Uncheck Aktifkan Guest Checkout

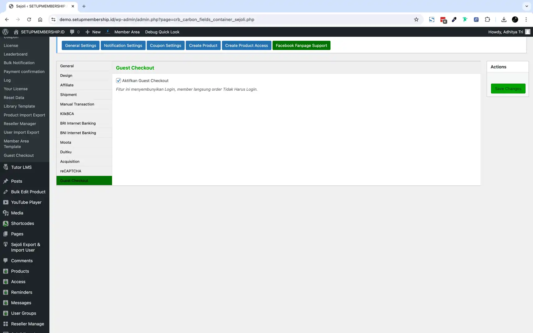118,80
